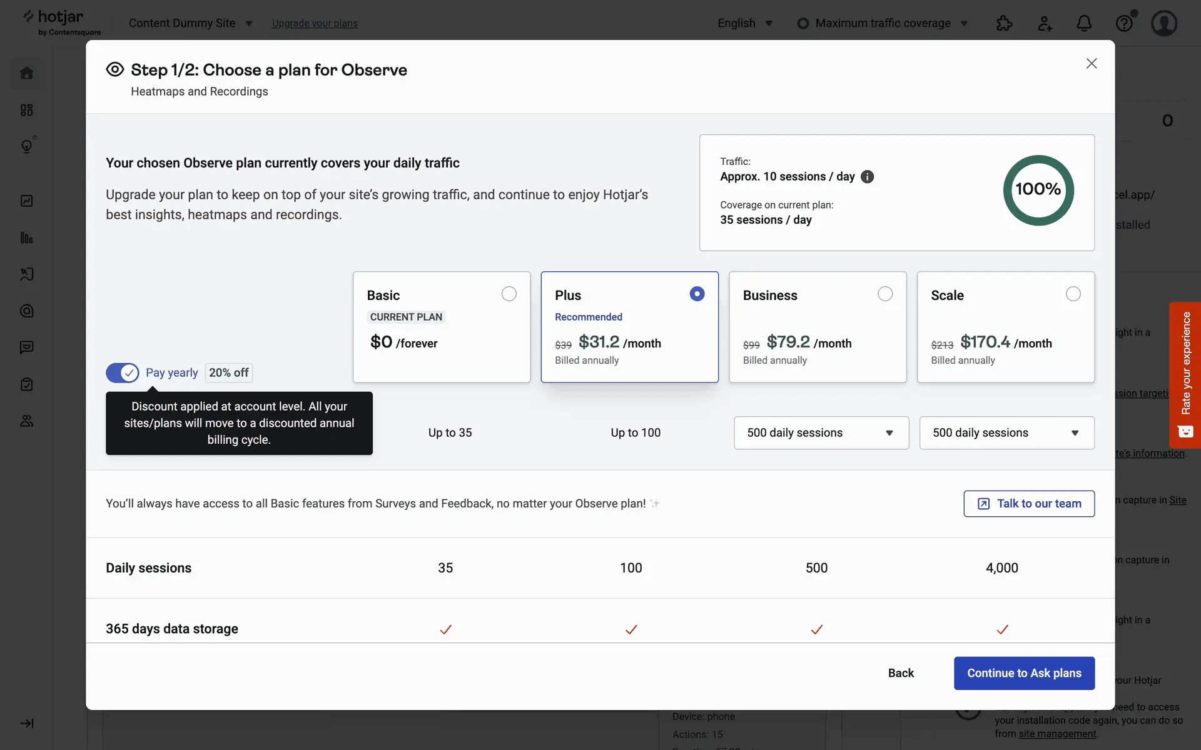Expand the Content Dummy Site selector
The width and height of the screenshot is (1201, 750).
click(190, 23)
